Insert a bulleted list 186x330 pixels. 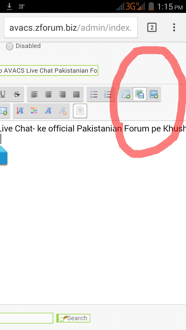click(x=94, y=94)
